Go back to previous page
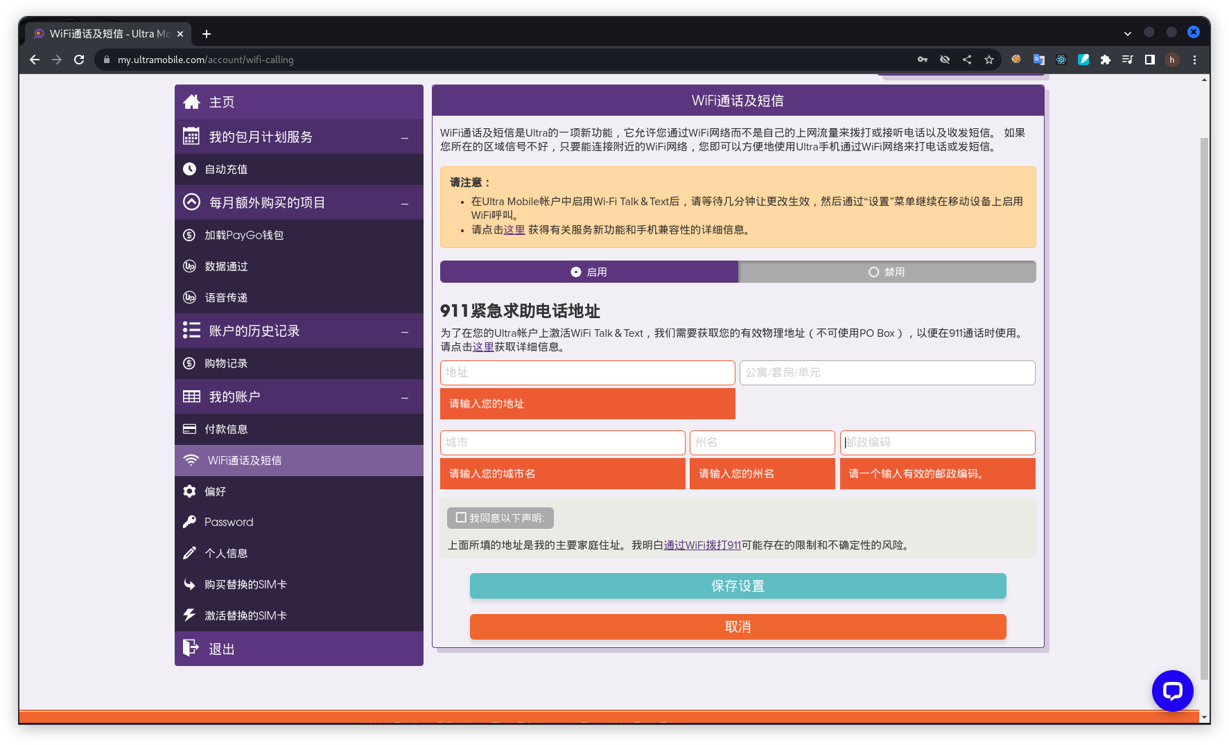The image size is (1229, 745). coord(35,60)
